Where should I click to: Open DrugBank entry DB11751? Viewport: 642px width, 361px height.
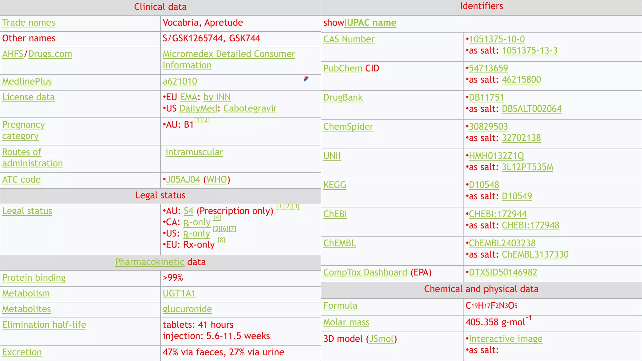point(486,97)
